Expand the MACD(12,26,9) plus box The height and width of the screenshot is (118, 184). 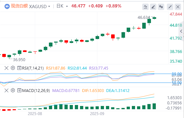(19, 90)
